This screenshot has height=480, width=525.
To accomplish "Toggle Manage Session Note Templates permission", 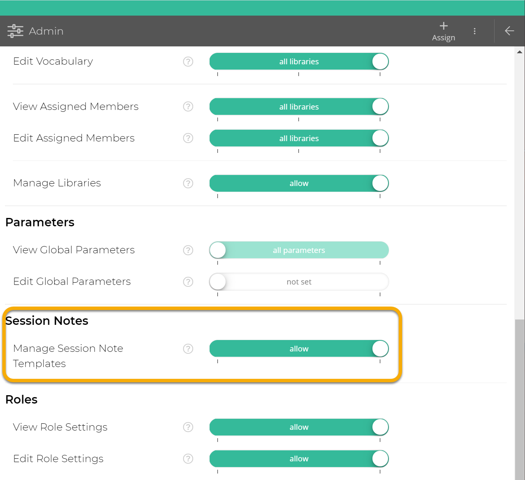I will pos(380,349).
